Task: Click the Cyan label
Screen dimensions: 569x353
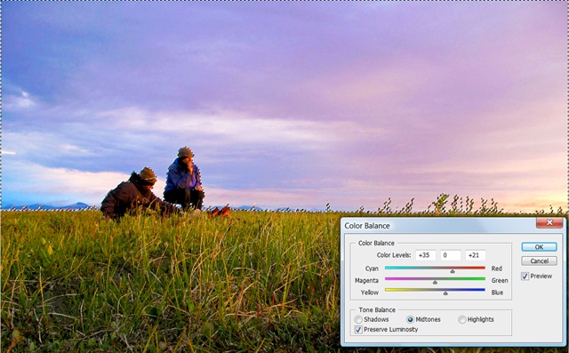Action: pyautogui.click(x=372, y=269)
